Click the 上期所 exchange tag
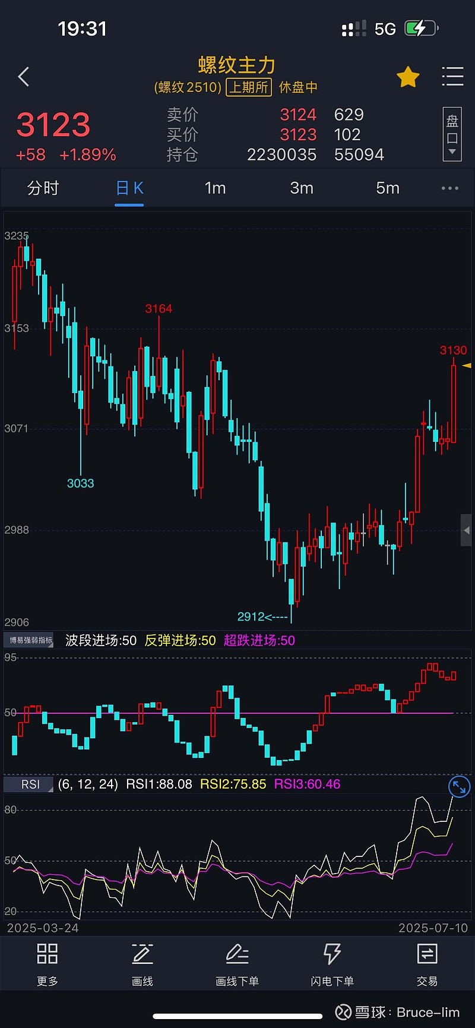Screen dimensions: 475x1028 (249, 87)
